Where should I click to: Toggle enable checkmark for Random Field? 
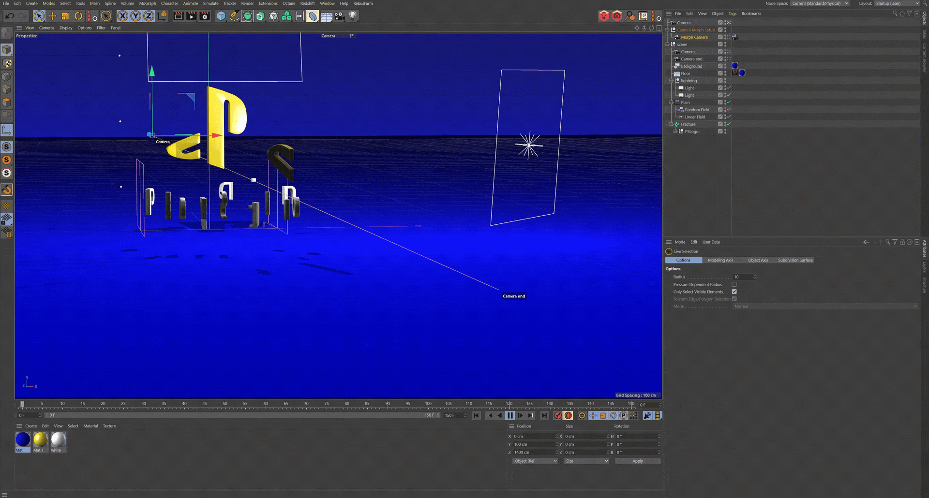(729, 110)
